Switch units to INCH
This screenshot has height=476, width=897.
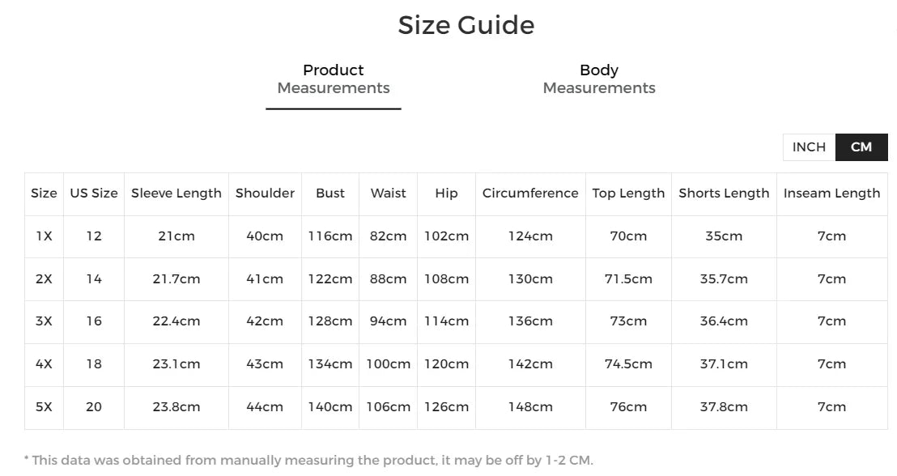808,147
